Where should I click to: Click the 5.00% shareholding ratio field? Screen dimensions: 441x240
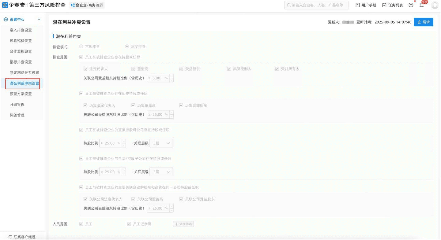click(160, 78)
